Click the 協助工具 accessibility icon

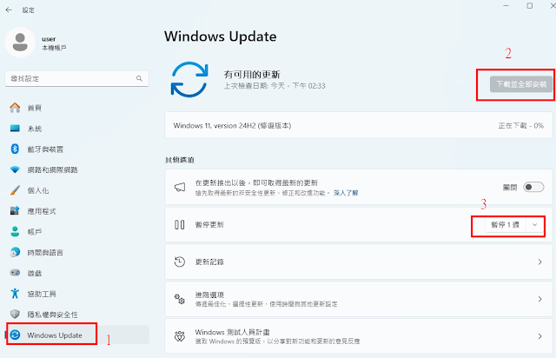[15, 294]
